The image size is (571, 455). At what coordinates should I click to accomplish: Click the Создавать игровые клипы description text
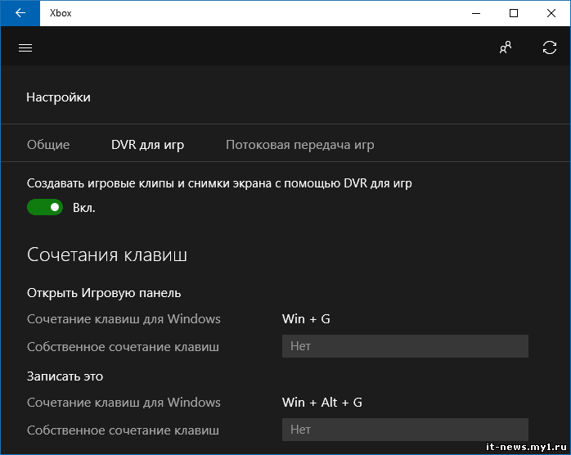click(x=219, y=183)
